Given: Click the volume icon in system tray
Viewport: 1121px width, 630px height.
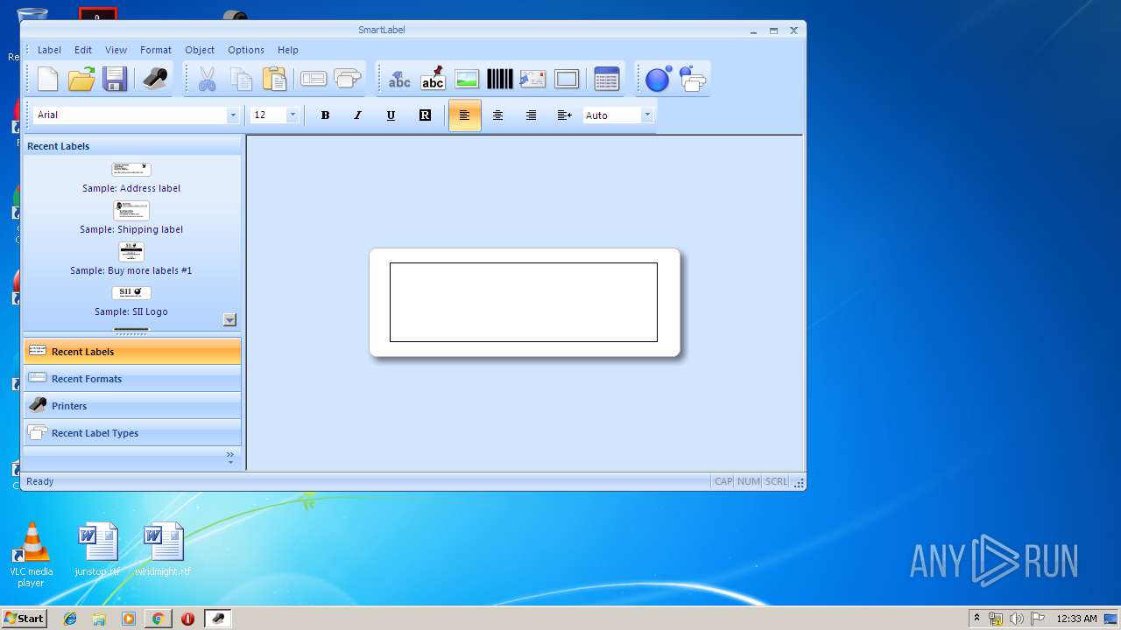Looking at the screenshot, I should pyautogui.click(x=1017, y=619).
